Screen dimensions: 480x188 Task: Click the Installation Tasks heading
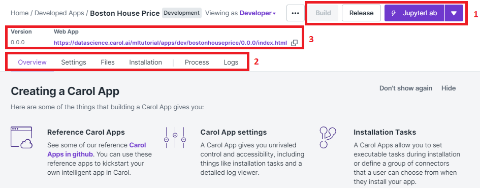385,132
